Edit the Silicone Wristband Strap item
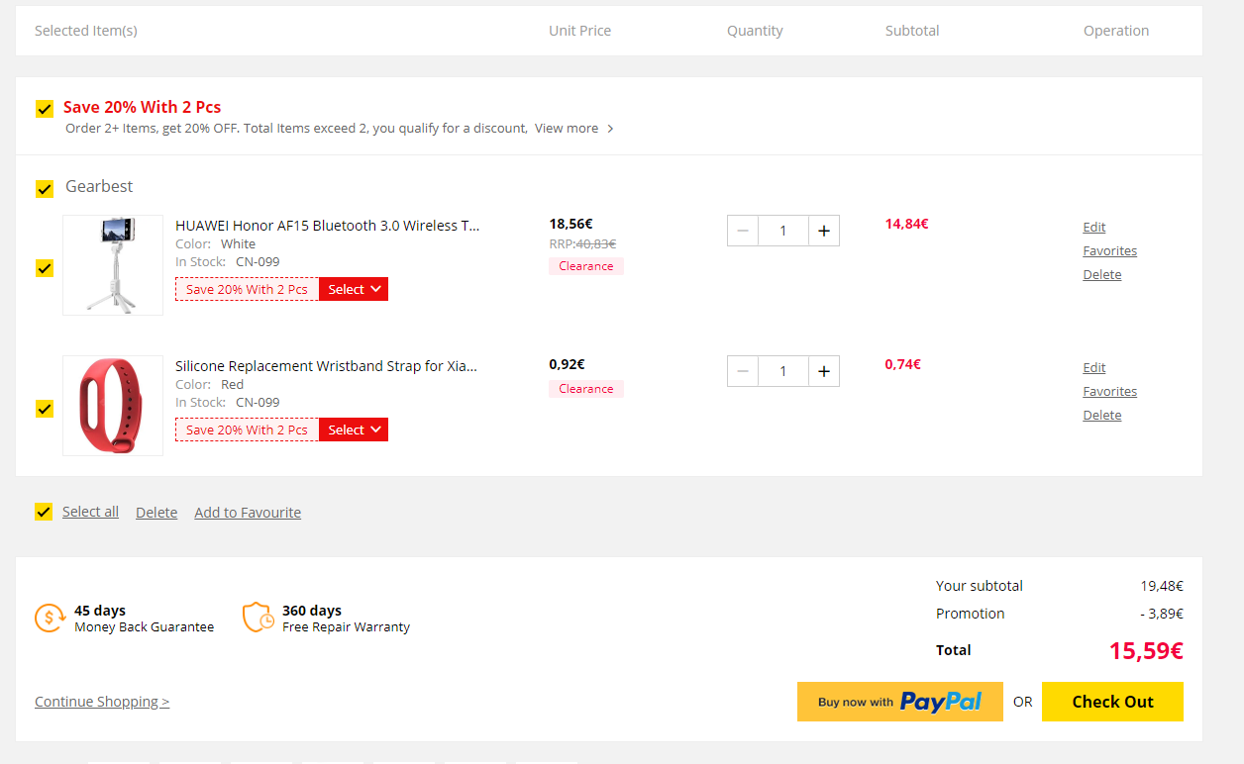 (1094, 368)
